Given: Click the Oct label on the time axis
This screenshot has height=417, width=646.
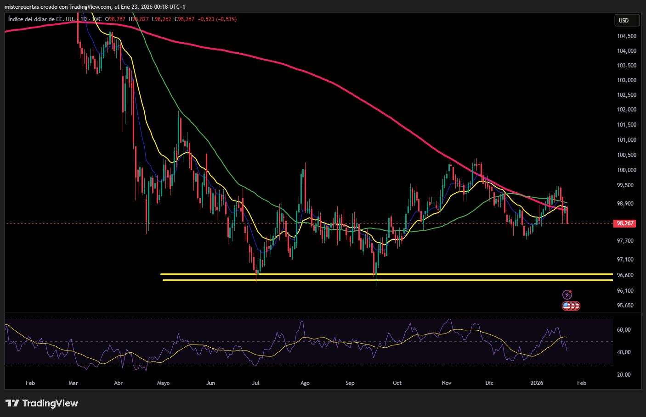Looking at the screenshot, I should [x=397, y=383].
